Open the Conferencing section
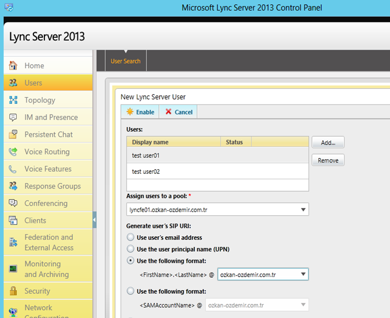Image resolution: width=390 pixels, height=318 pixels. [48, 203]
